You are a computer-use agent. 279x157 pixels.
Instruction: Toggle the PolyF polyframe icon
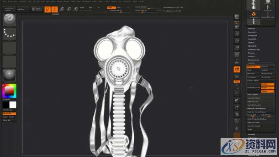pyautogui.click(x=237, y=121)
